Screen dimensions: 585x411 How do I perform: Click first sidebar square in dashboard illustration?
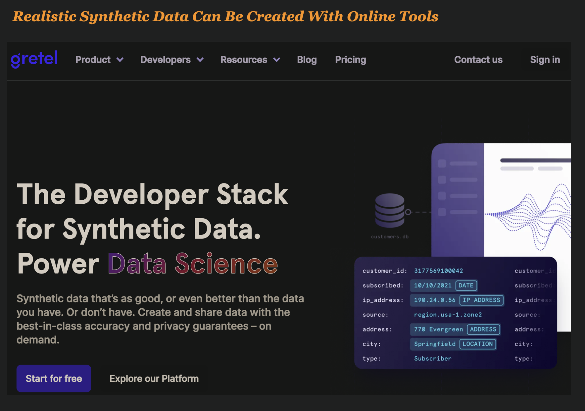[x=442, y=163]
